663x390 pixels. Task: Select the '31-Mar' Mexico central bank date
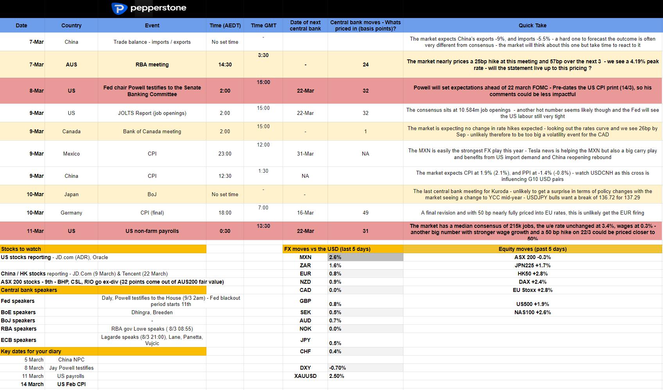[x=305, y=154]
